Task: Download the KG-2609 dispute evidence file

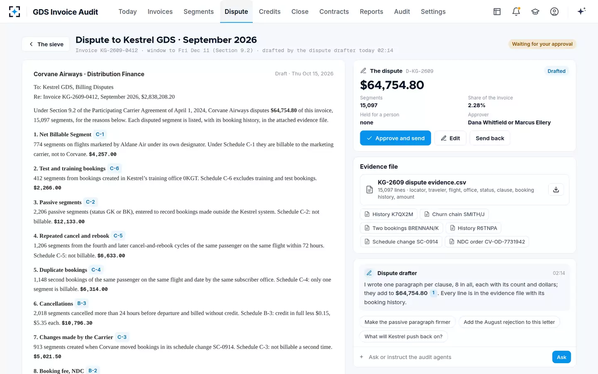Action: (556, 189)
